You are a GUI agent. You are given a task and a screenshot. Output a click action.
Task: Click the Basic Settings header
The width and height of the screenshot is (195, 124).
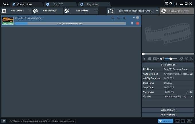tap(168, 65)
